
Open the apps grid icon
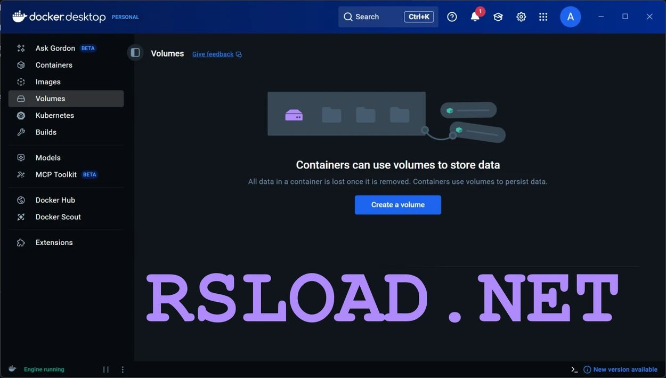coord(543,17)
